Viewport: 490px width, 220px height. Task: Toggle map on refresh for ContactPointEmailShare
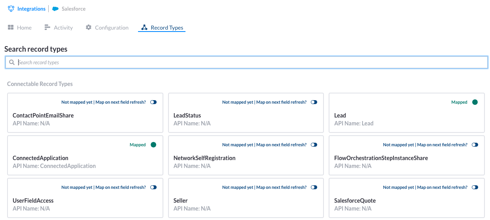pos(153,102)
